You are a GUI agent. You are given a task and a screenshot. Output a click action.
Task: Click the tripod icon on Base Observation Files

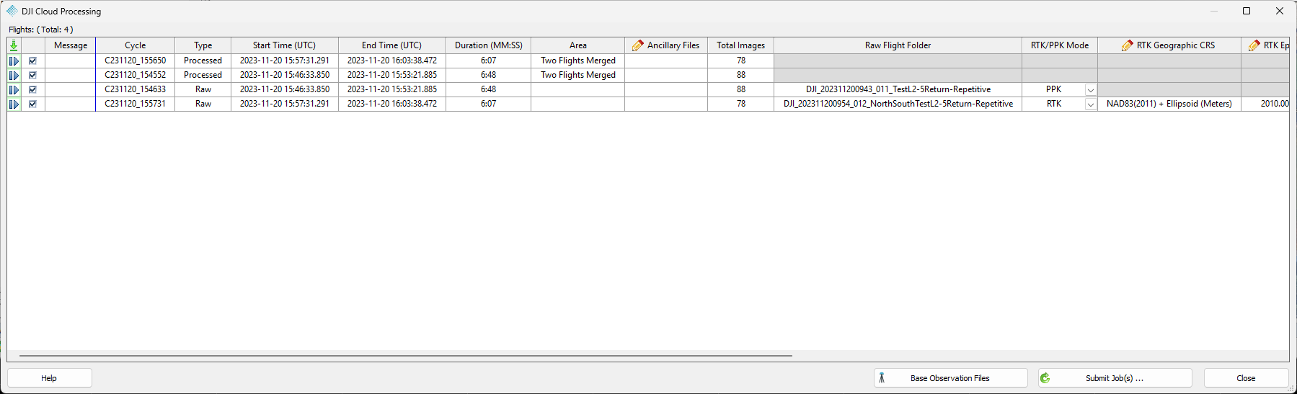(x=881, y=377)
